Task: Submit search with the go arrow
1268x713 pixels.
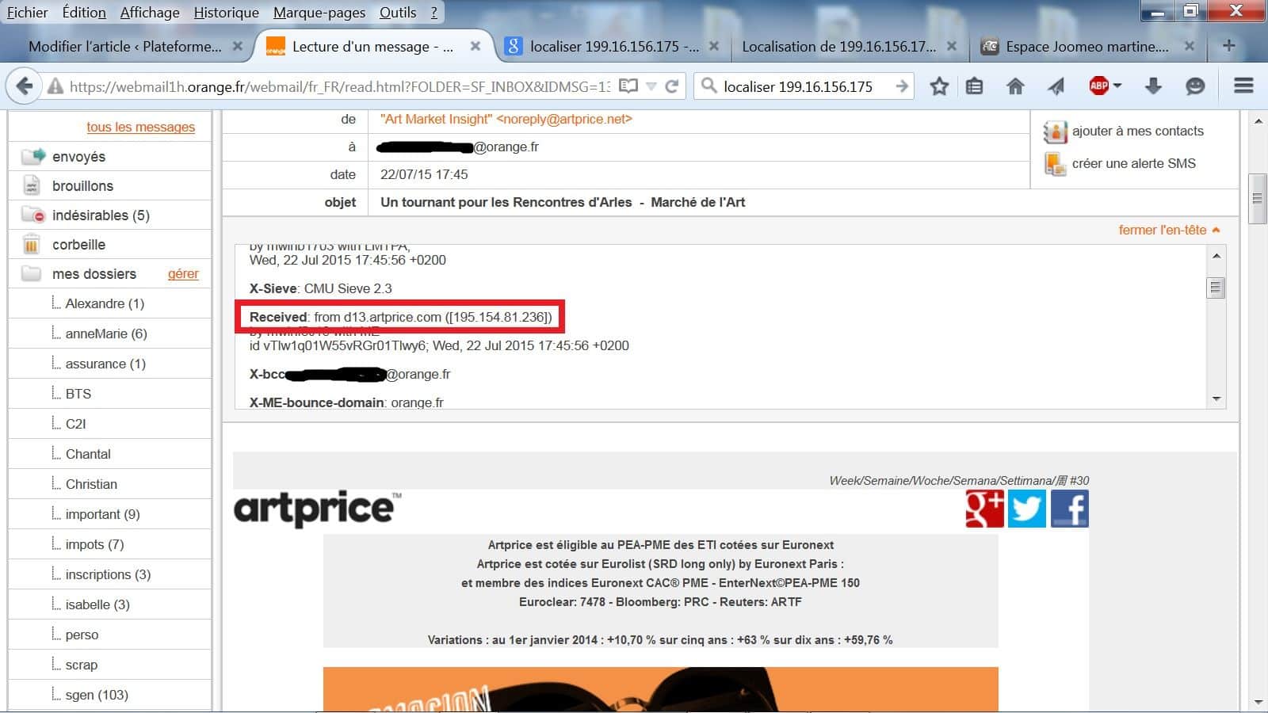Action: click(902, 86)
